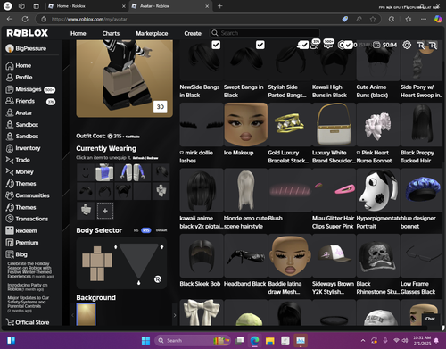Equip the Hyperpigmentation Portrait item

point(378,190)
